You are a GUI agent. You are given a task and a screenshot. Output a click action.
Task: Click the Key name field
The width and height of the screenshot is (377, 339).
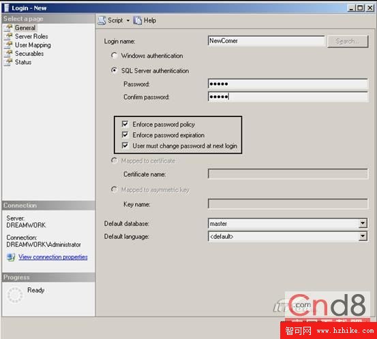(288, 204)
